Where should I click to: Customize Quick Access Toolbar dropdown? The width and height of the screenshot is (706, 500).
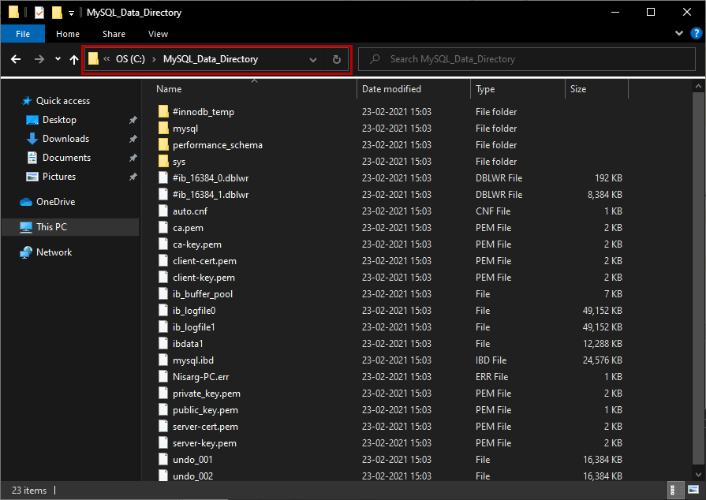click(x=72, y=13)
